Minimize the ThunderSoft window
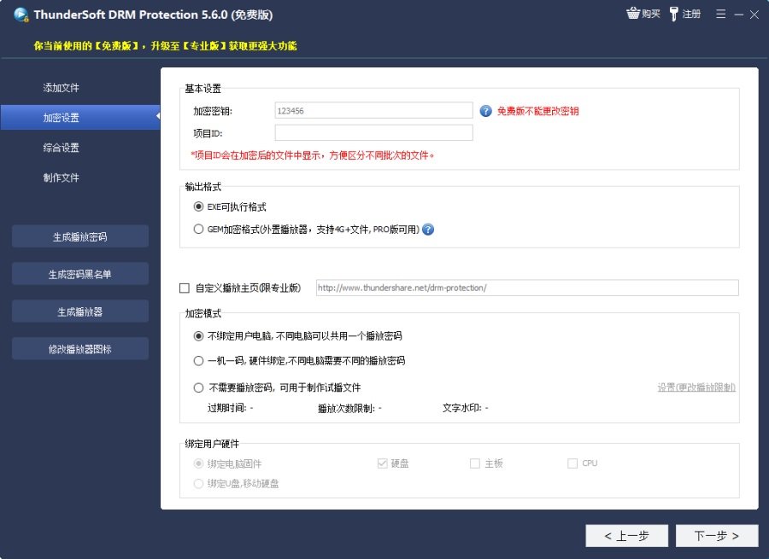 (x=738, y=15)
